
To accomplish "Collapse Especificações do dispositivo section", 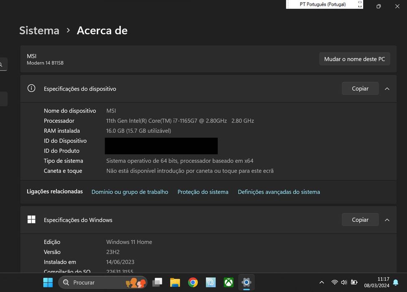I will [387, 89].
